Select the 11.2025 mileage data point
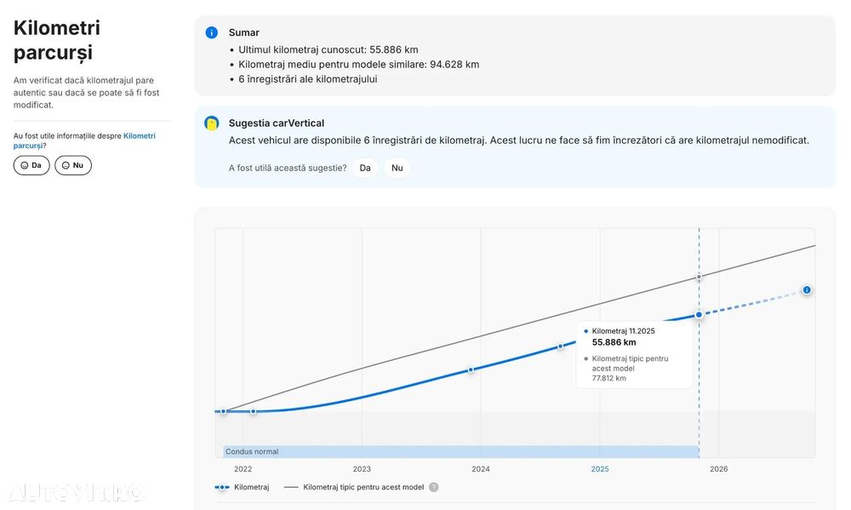The image size is (851, 510). tap(699, 314)
